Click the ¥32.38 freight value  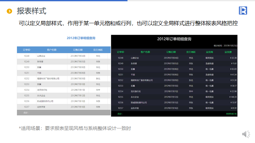point(233,58)
